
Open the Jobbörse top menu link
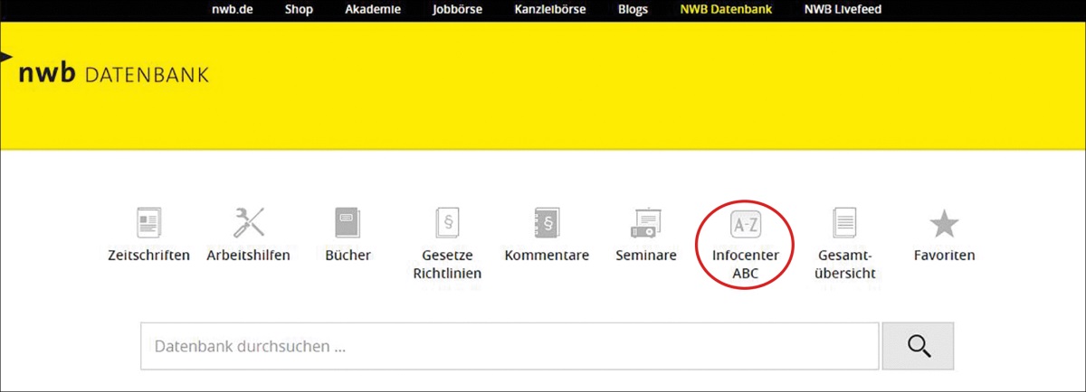(x=456, y=10)
